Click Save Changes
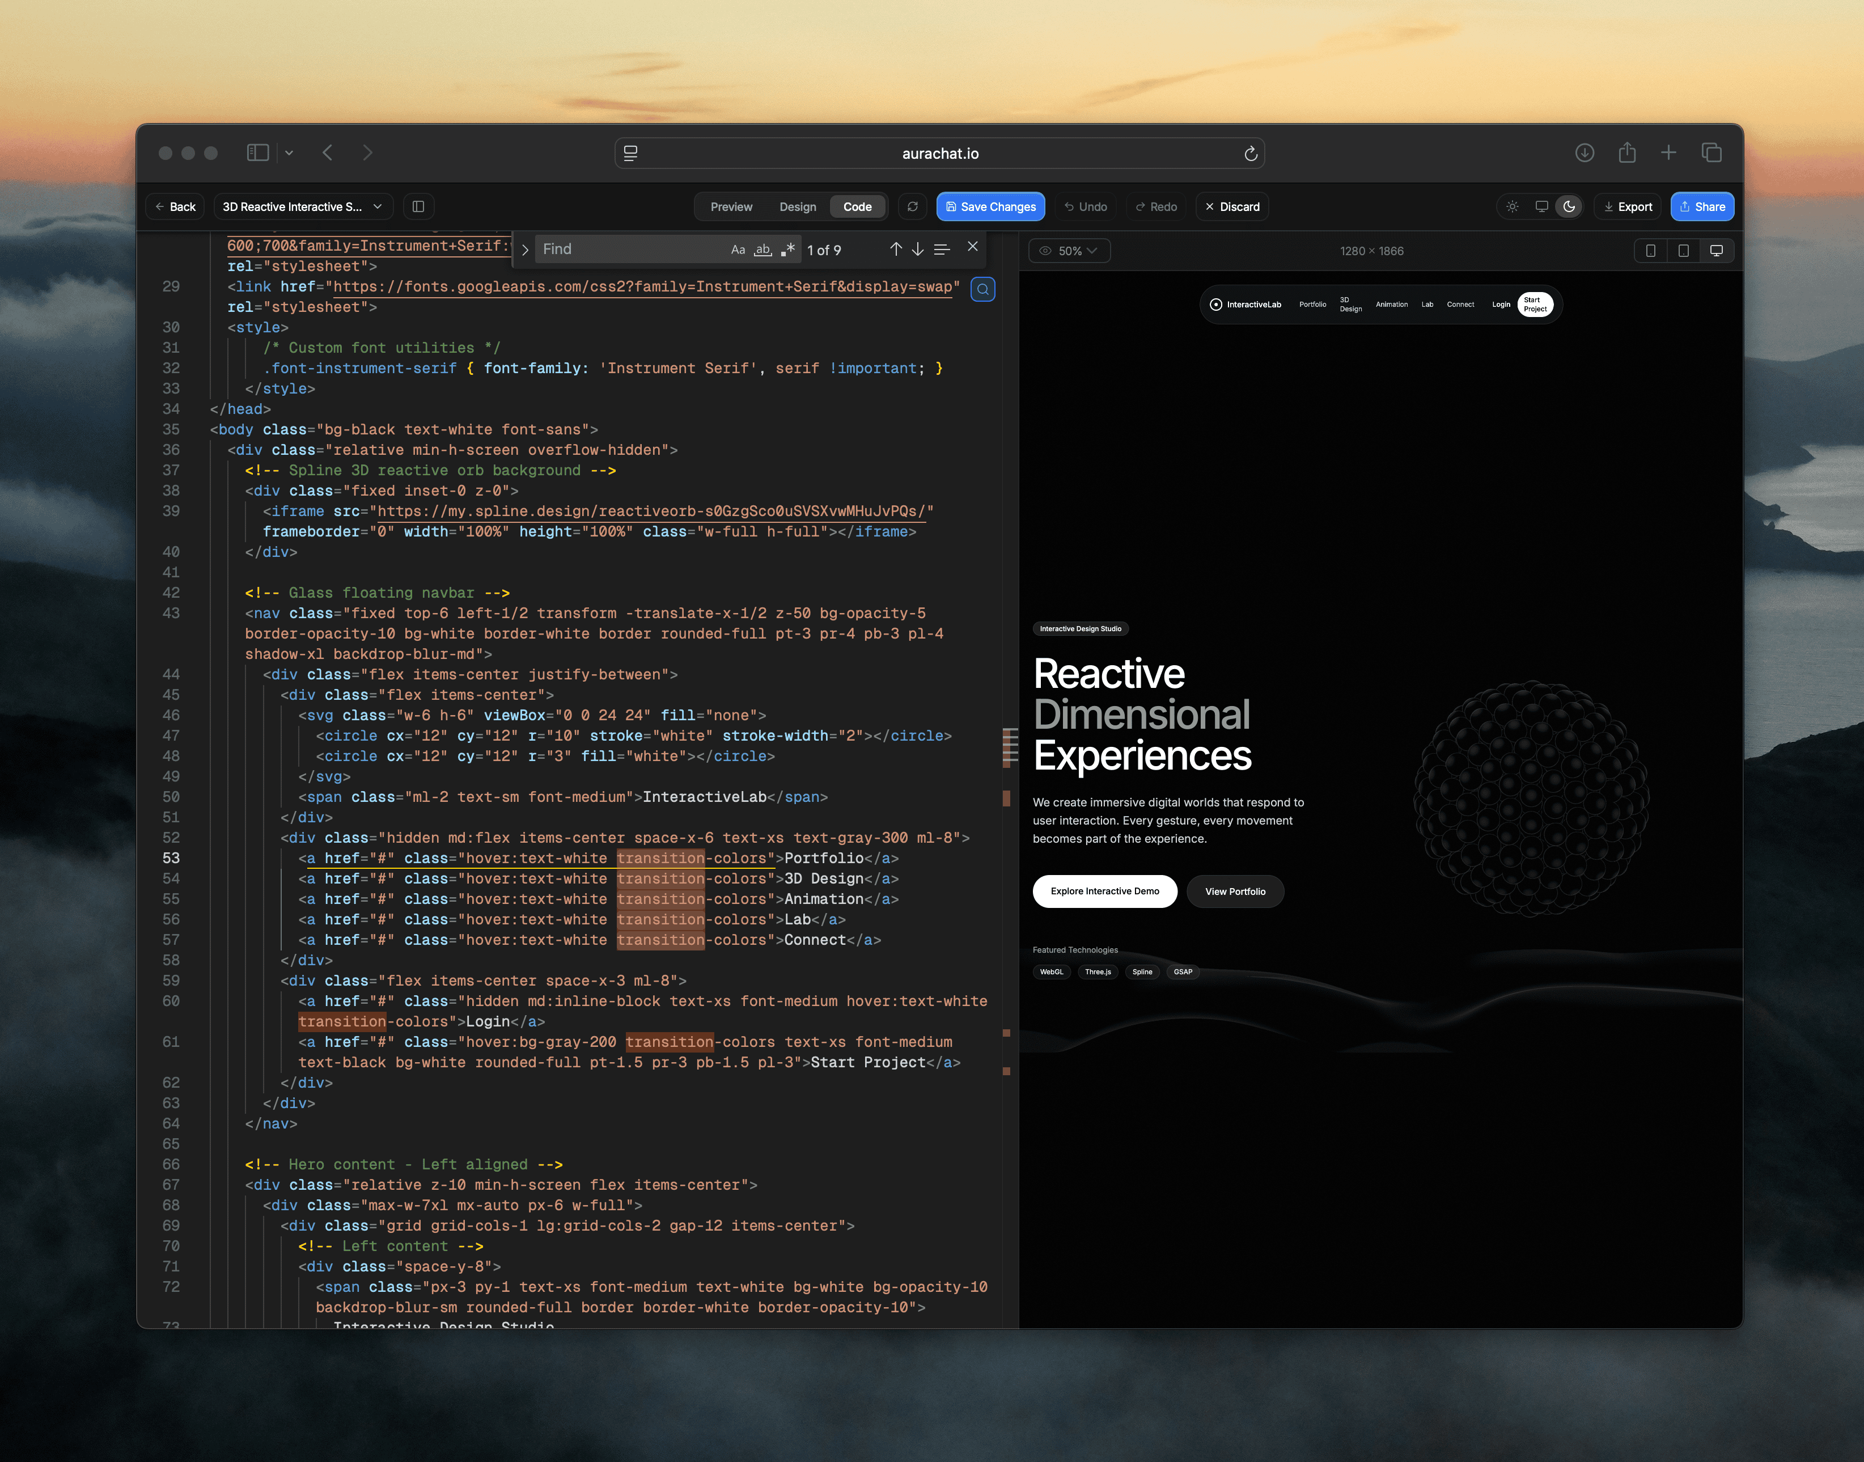This screenshot has height=1462, width=1864. 990,206
